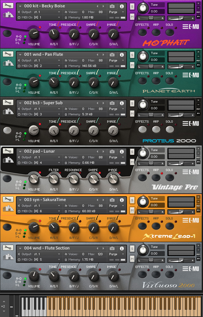Toggle ARP button on Vintage Pro panel
The height and width of the screenshot is (317, 203).
[x=156, y=178]
